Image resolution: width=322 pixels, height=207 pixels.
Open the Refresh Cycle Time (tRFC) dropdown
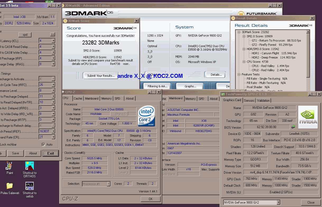(53, 85)
